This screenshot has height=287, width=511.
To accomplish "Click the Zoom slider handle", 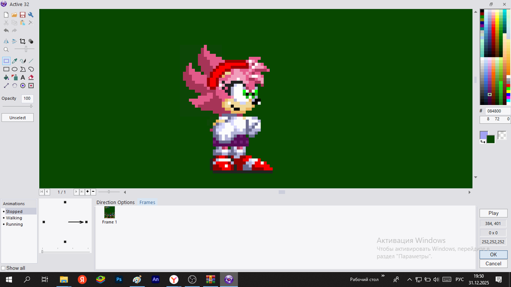I will pos(26,49).
